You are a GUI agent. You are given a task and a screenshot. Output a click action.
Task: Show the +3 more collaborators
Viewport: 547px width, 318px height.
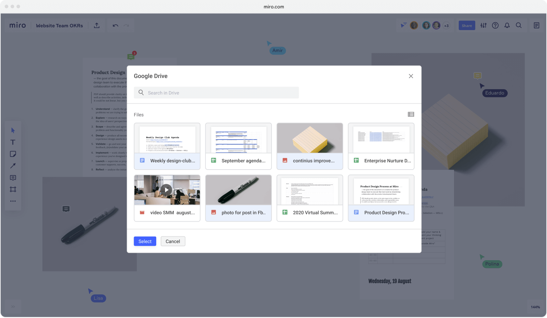pos(446,26)
